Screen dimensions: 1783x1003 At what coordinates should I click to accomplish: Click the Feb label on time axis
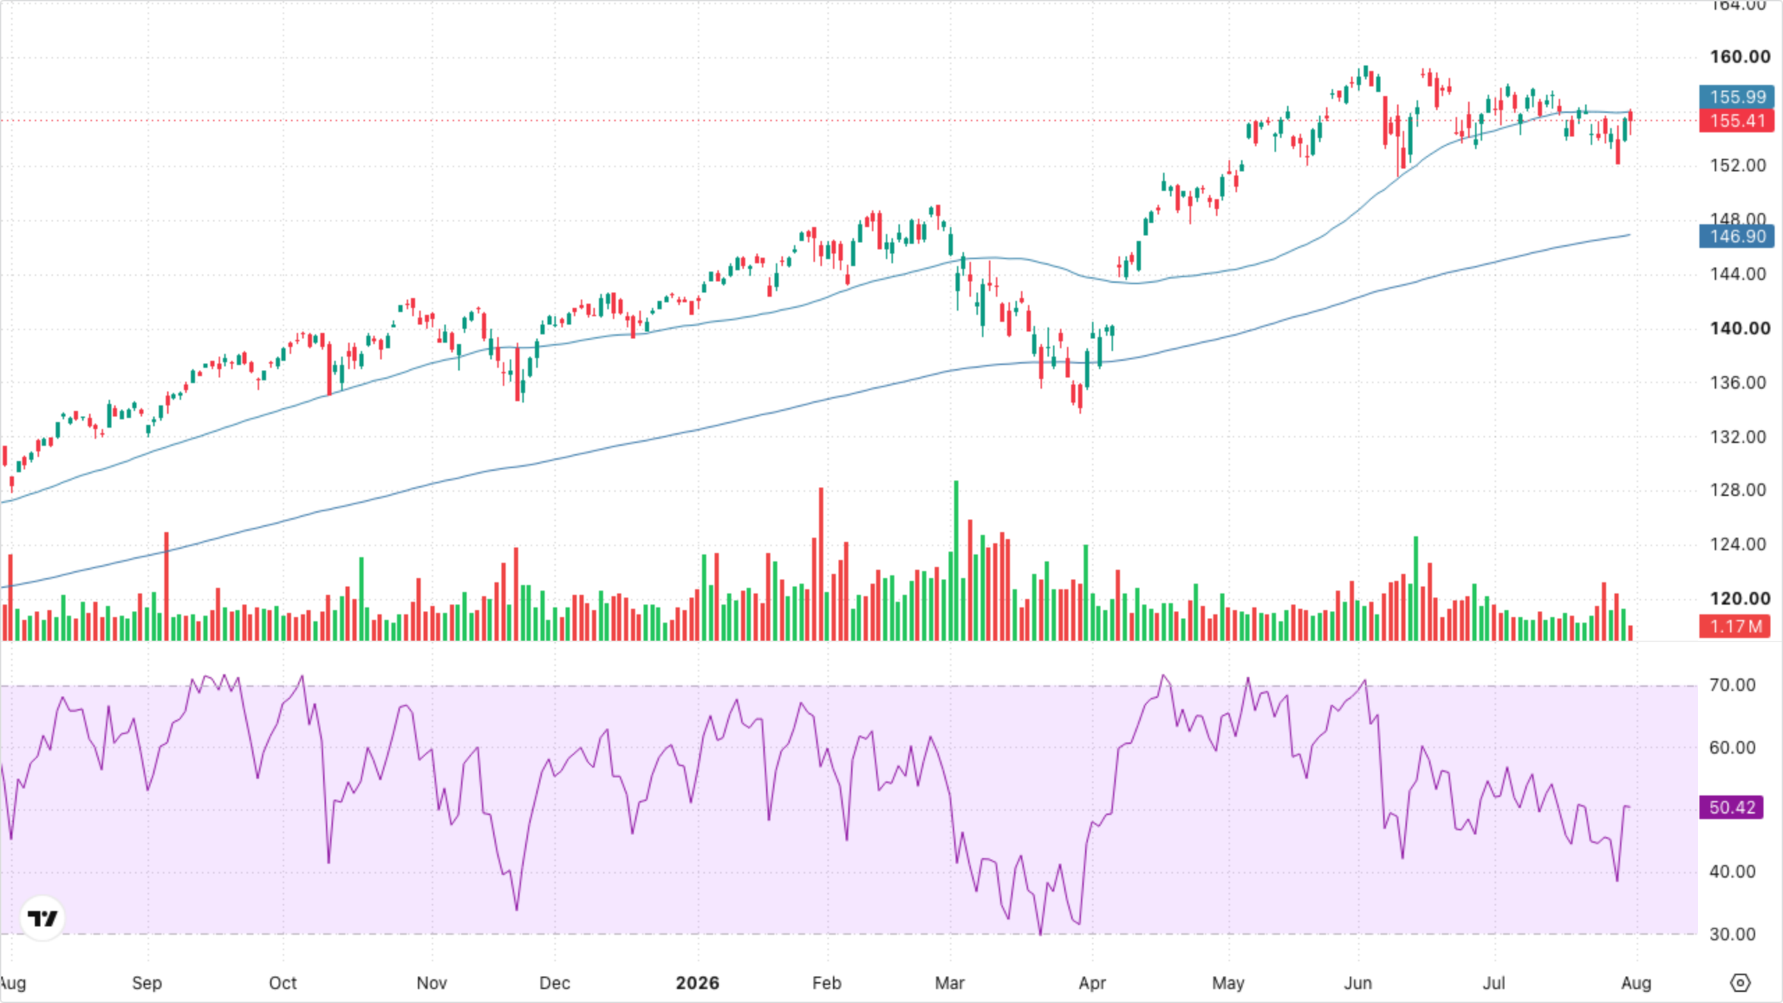click(827, 983)
